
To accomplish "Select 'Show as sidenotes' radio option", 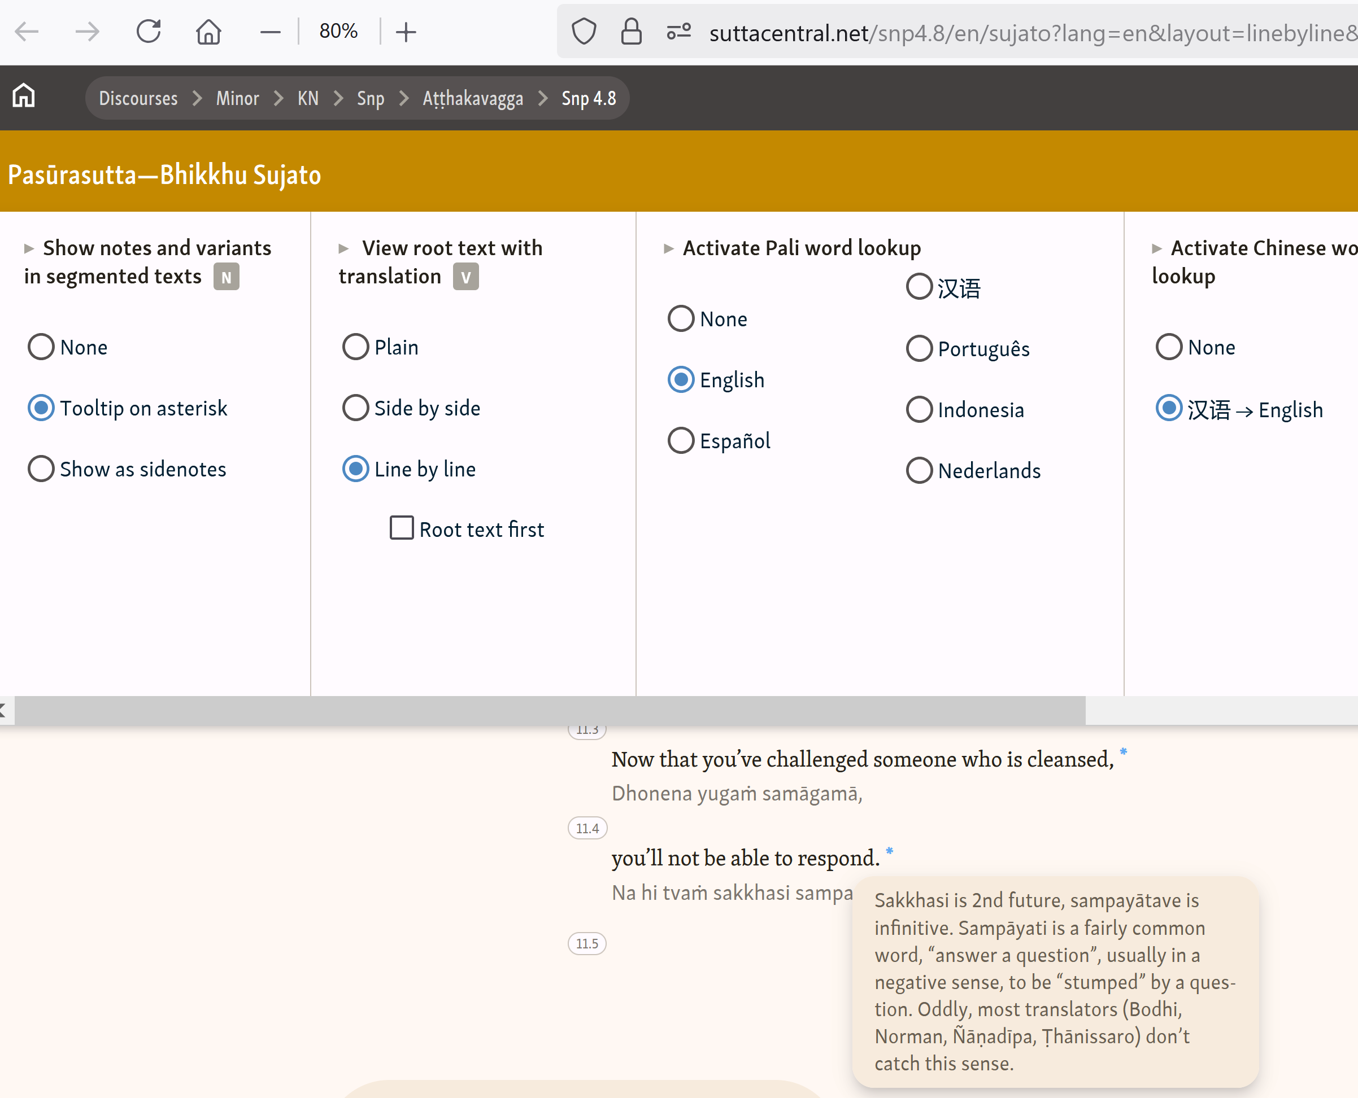I will pos(41,469).
